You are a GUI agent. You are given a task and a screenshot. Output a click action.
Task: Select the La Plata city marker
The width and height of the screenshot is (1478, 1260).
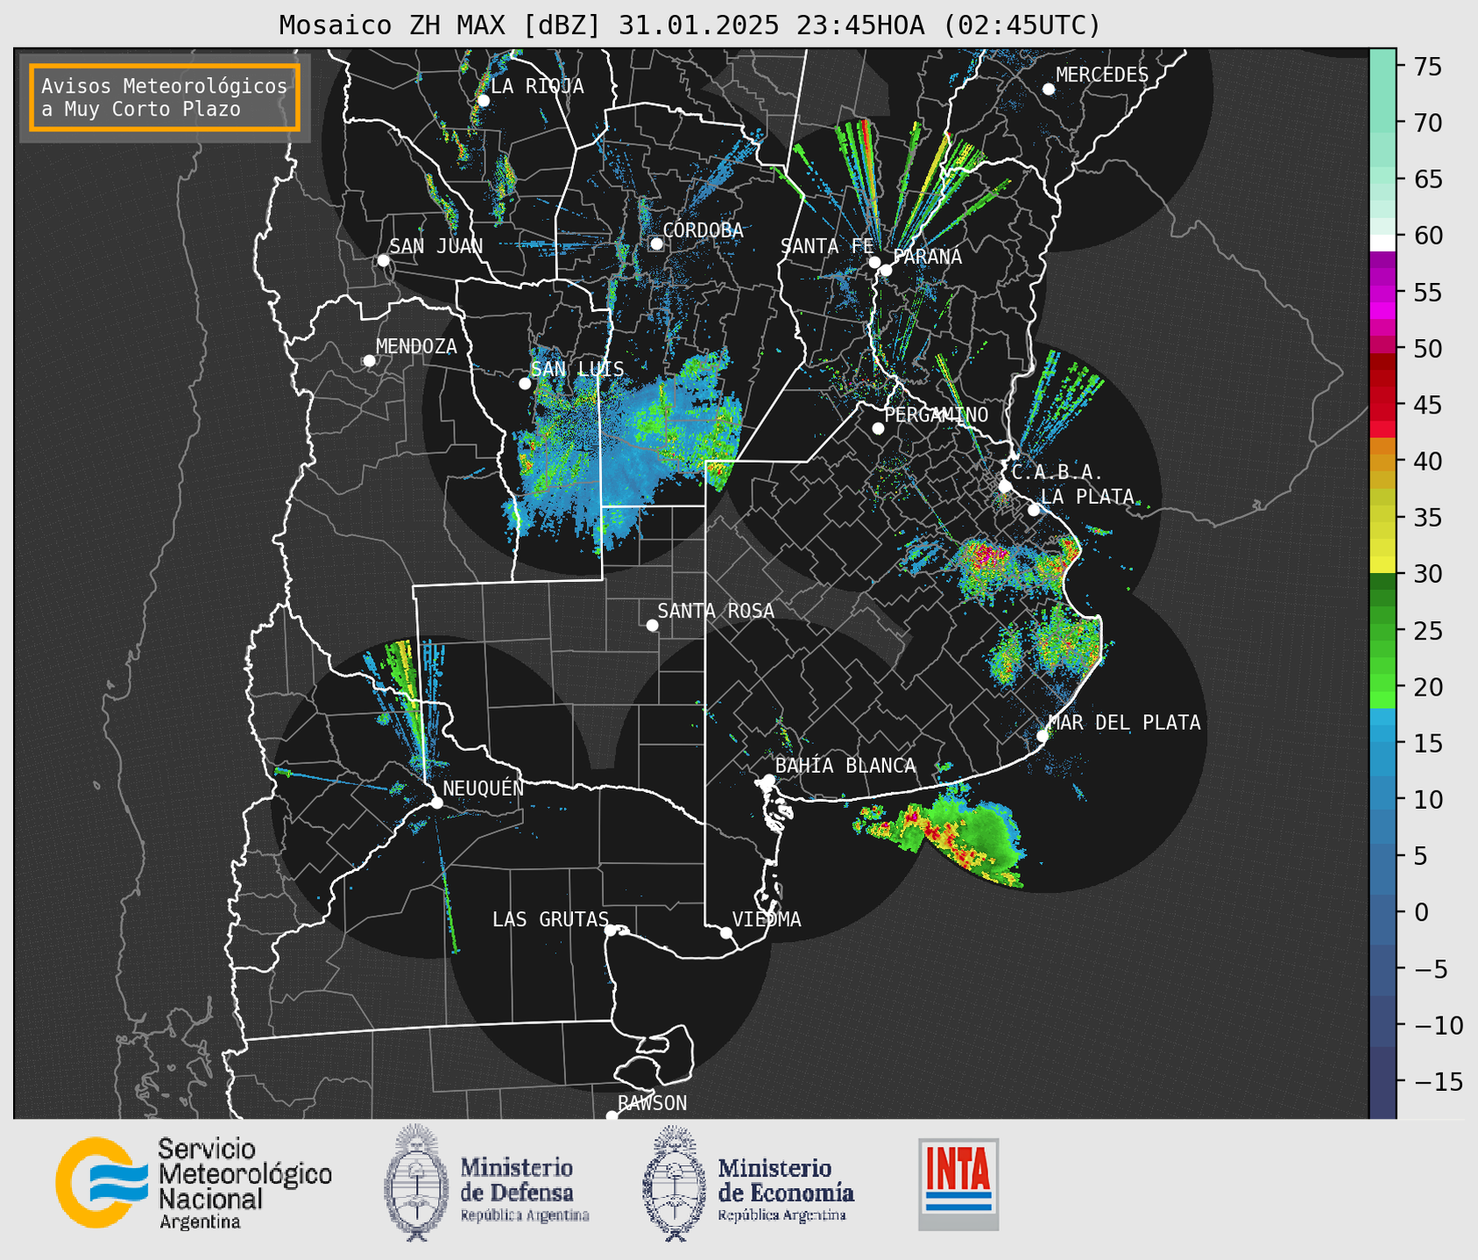(1034, 510)
